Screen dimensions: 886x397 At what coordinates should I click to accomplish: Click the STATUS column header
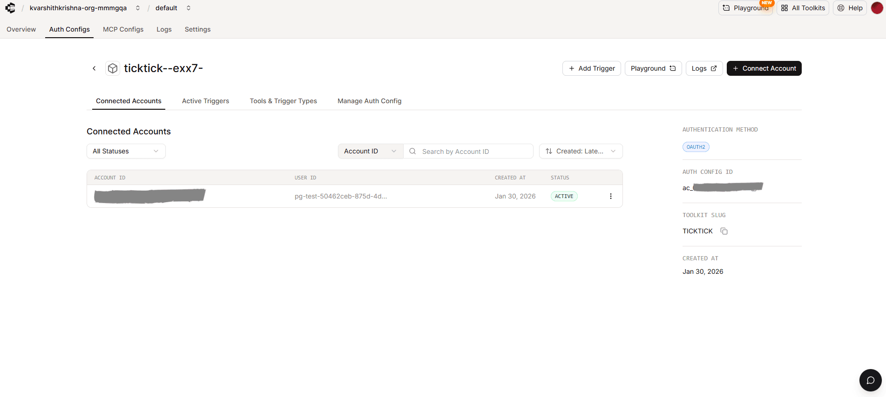560,178
